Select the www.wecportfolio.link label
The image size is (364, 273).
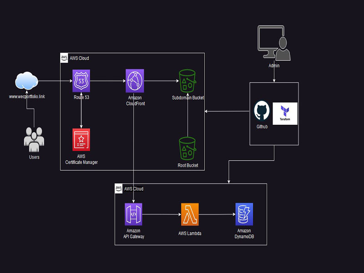[x=27, y=96]
